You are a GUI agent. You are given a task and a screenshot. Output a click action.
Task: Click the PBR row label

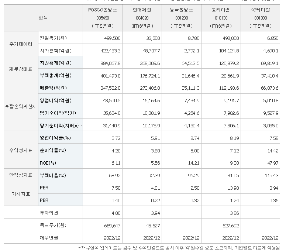(x=44, y=200)
